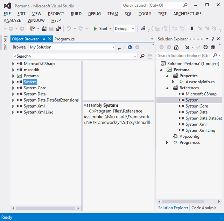
Task: Click Solution Explorer Pending Changes Filter icon
Action: click(x=187, y=47)
